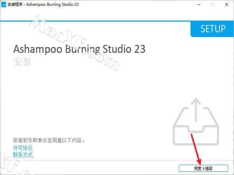Screen dimensions: 234x175
Task: Click the blue SETUP banner
Action: pos(212,29)
